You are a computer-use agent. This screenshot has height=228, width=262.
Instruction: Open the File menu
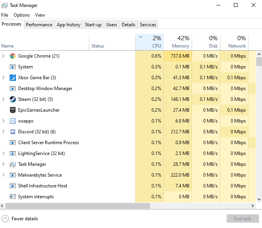(x=5, y=15)
